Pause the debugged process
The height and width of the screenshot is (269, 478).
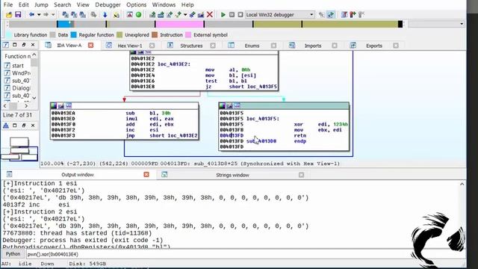(x=232, y=14)
